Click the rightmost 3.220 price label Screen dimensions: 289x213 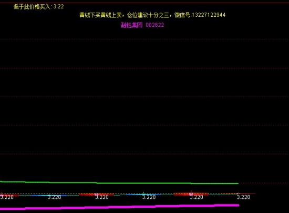pyautogui.click(x=243, y=197)
